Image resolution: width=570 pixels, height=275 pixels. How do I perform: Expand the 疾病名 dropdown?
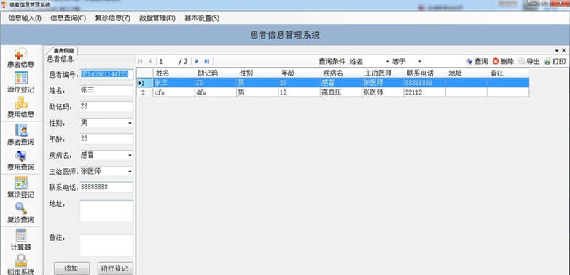coord(130,155)
